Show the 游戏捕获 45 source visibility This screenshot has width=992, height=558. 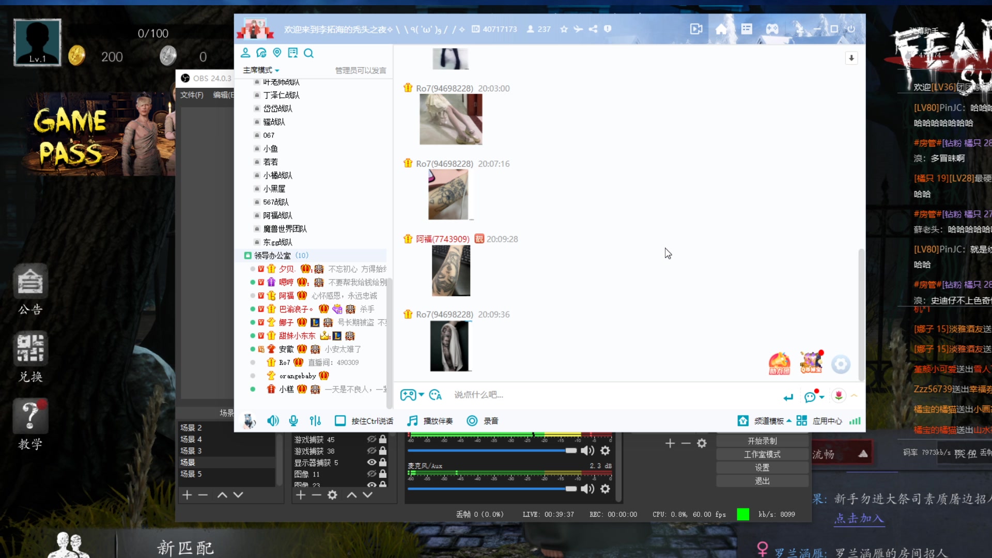(x=371, y=440)
